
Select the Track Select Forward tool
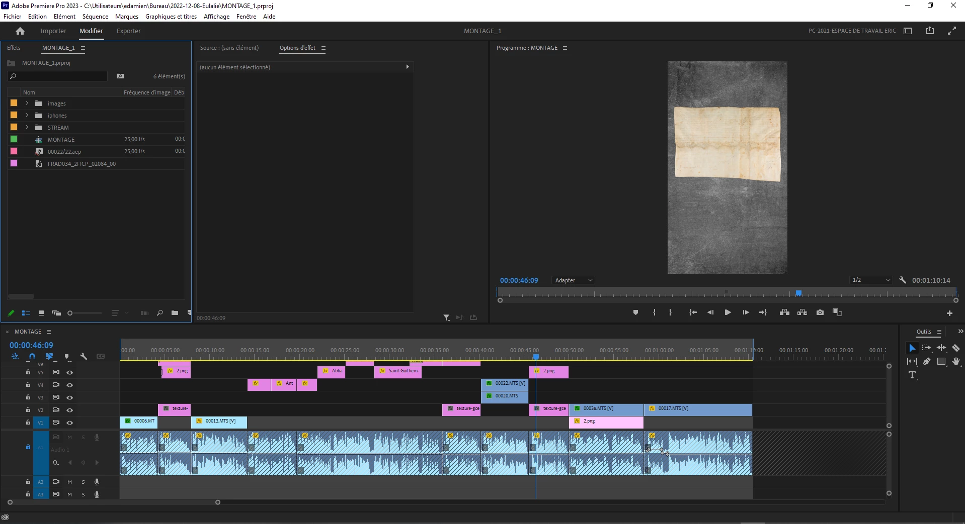coord(926,348)
